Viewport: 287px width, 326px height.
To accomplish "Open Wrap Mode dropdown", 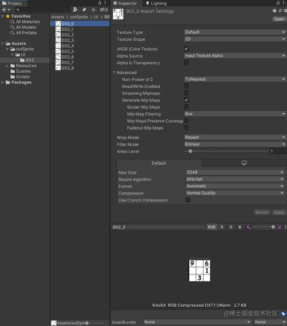I will (235, 137).
